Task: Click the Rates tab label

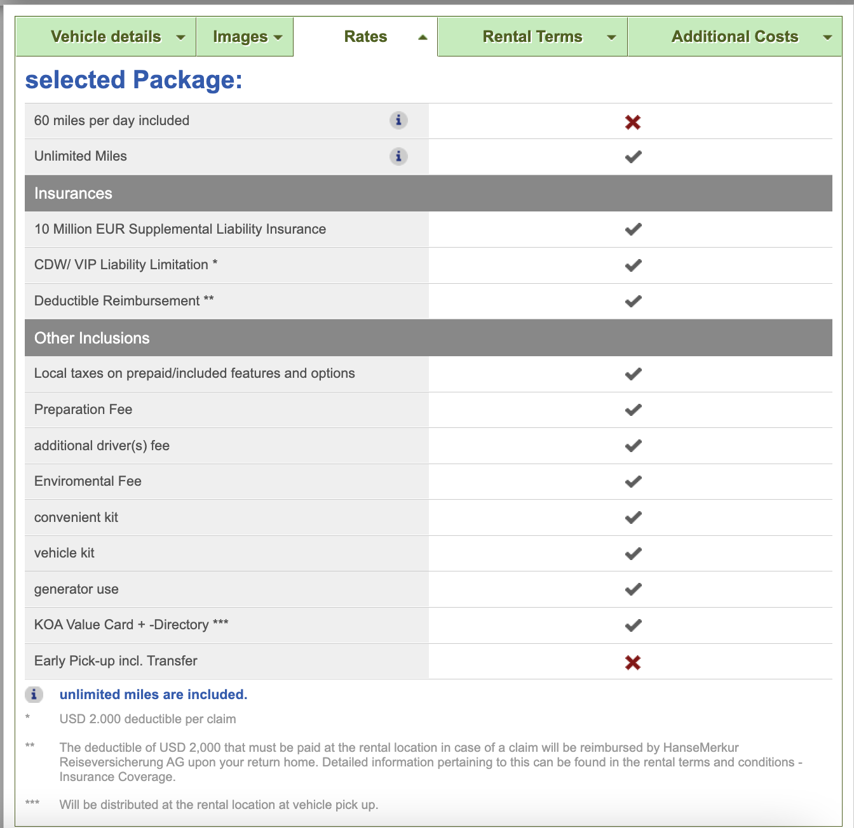Action: (x=365, y=37)
